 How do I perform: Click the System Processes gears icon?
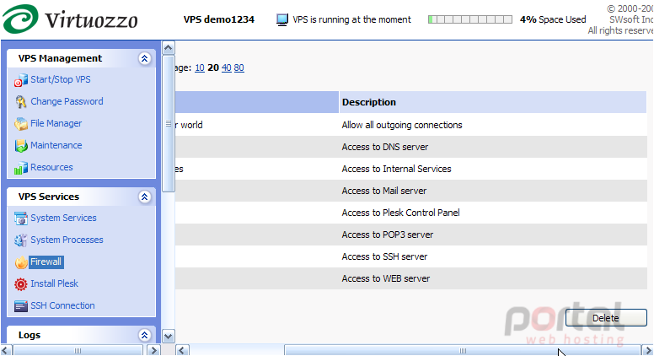(20, 240)
